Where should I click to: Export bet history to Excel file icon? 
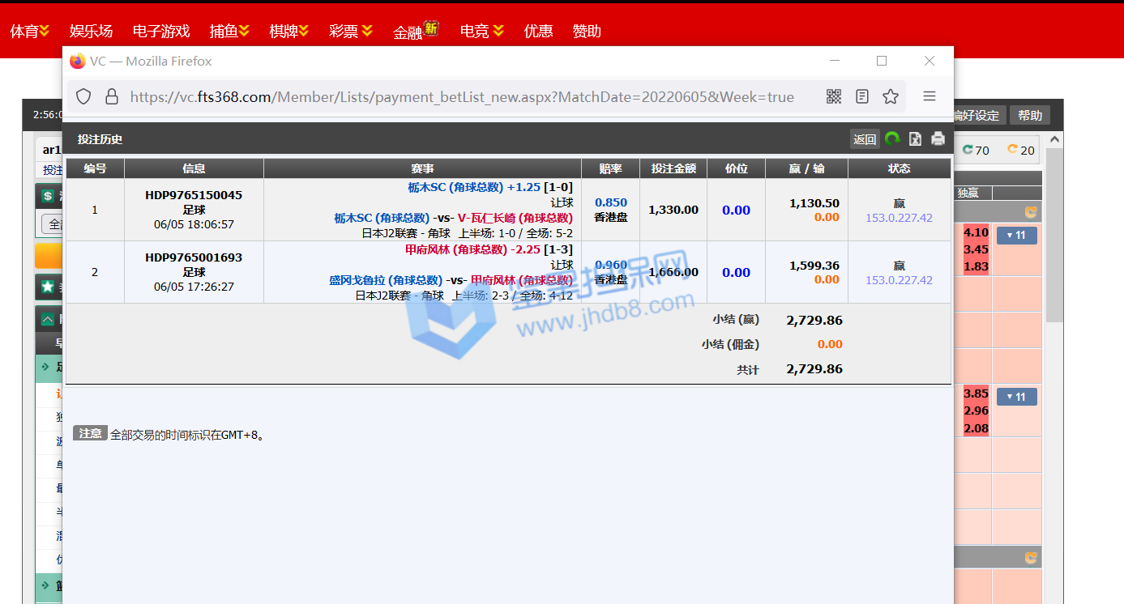(x=915, y=138)
